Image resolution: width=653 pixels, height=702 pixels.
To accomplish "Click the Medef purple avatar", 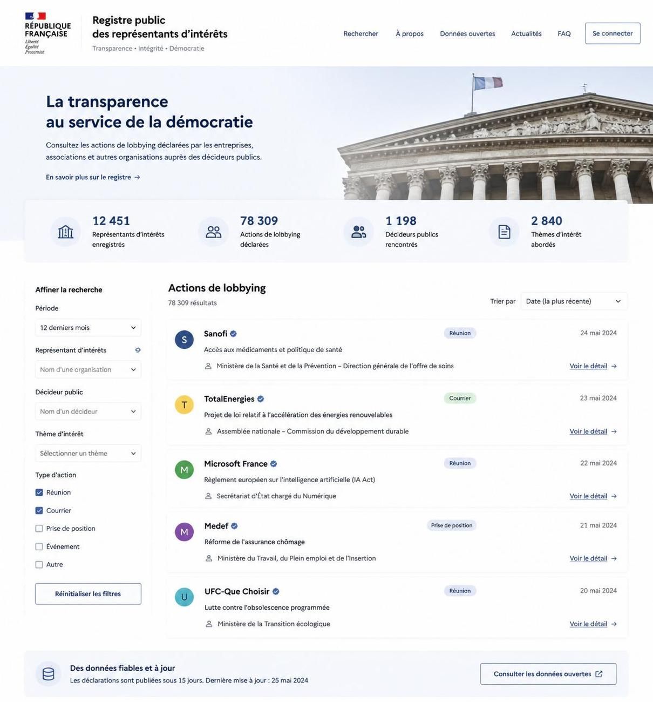I will (x=184, y=532).
